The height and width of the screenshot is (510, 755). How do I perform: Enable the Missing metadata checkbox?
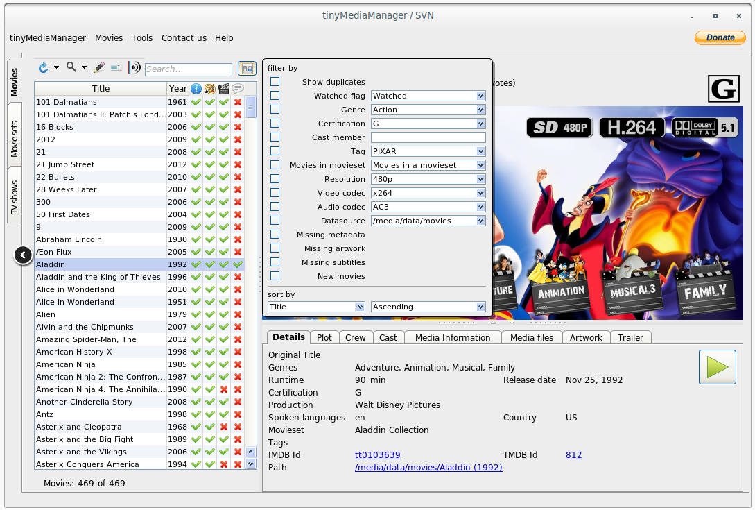pos(275,235)
